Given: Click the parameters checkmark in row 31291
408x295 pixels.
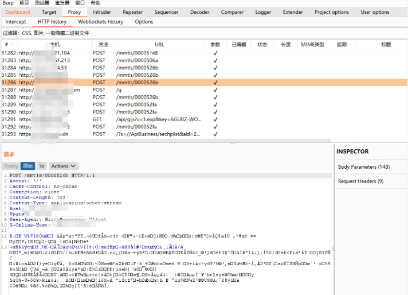Looking at the screenshot, I should coord(215,119).
